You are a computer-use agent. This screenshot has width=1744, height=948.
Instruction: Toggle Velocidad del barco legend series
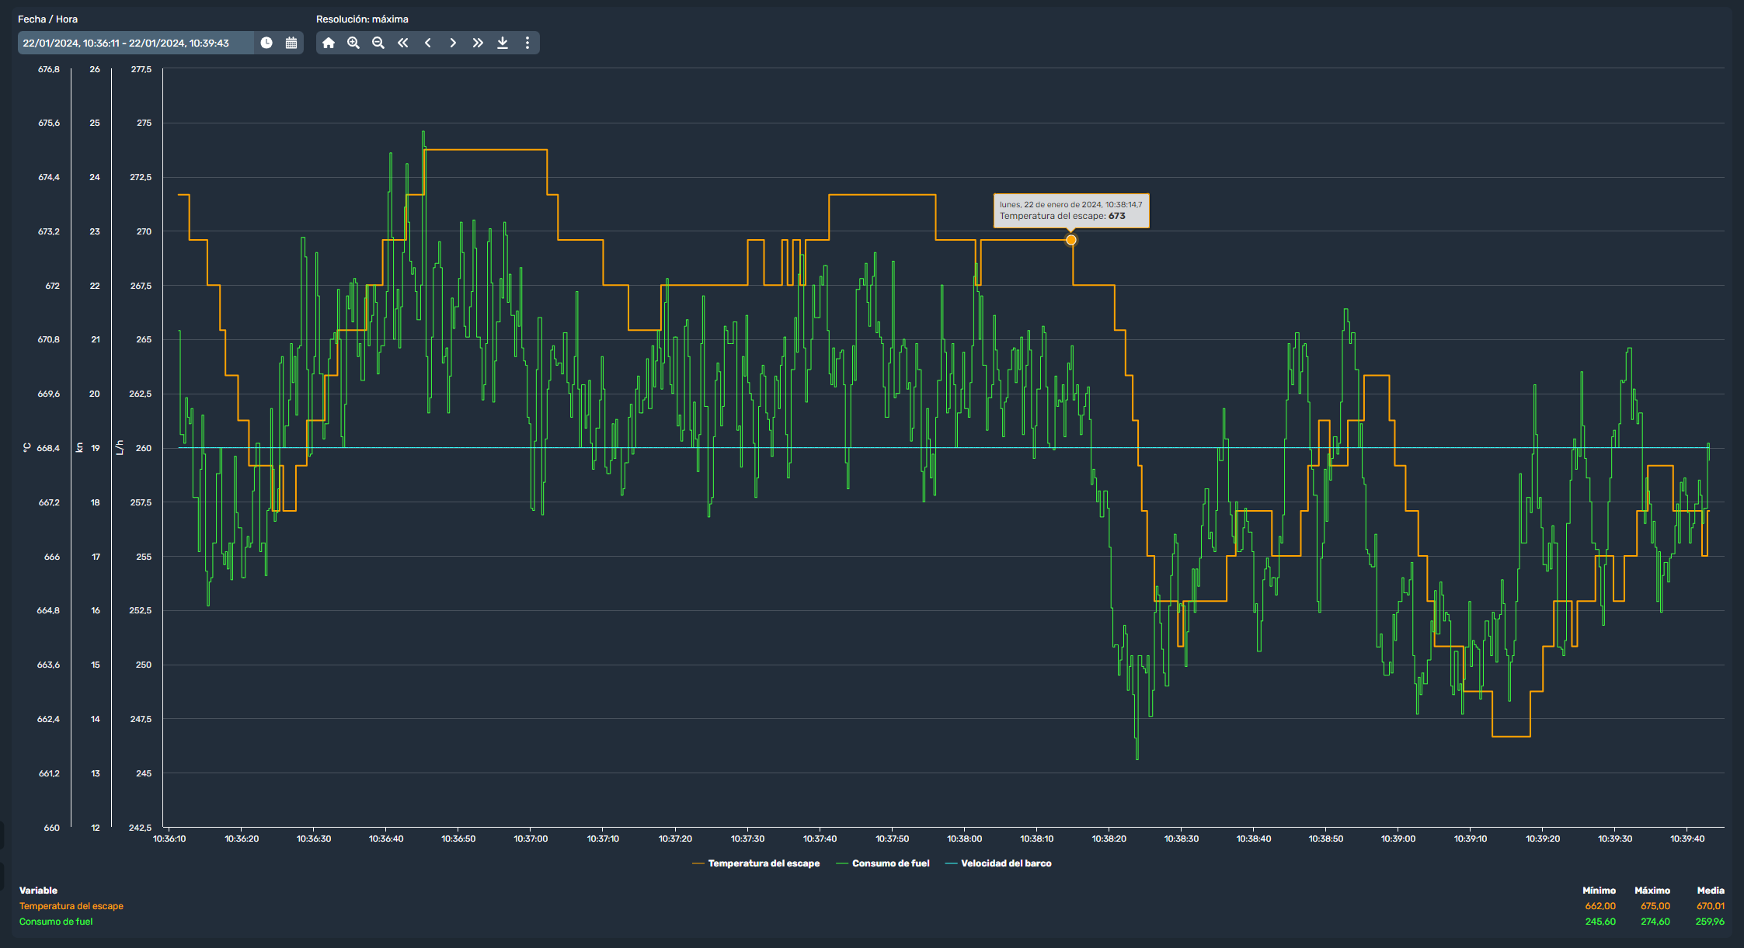(998, 863)
